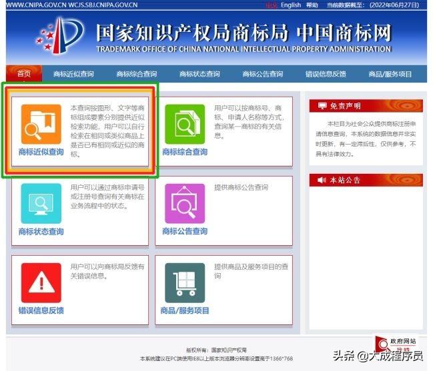The height and width of the screenshot is (371, 433).
Task: Click the browser recommendation footer line mentioning IE8
Action: (x=216, y=358)
